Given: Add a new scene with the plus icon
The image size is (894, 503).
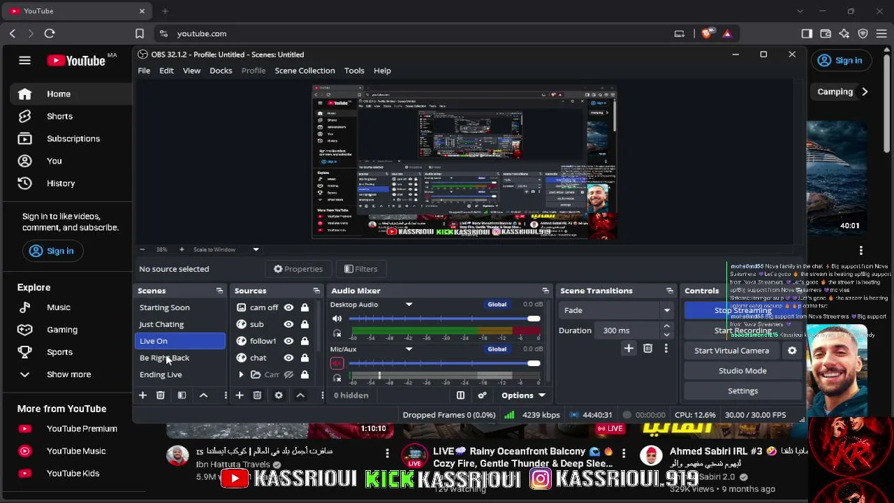Looking at the screenshot, I should pyautogui.click(x=142, y=395).
